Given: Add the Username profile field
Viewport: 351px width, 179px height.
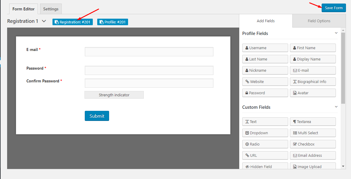Looking at the screenshot, I should point(265,48).
